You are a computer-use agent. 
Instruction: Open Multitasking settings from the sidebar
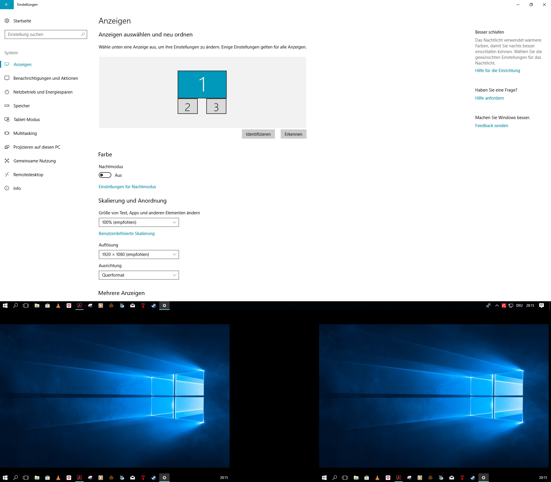tap(25, 133)
